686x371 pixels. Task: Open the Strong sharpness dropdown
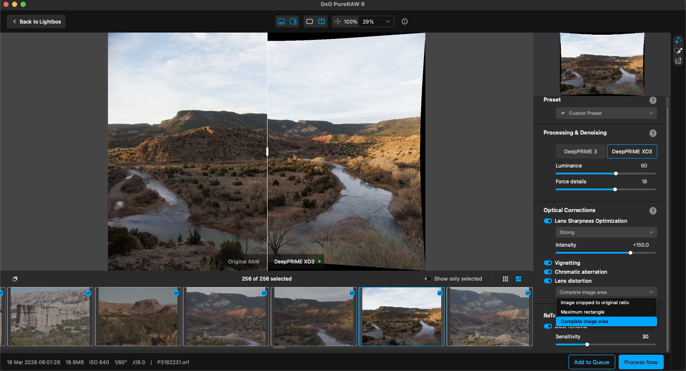[x=606, y=232]
